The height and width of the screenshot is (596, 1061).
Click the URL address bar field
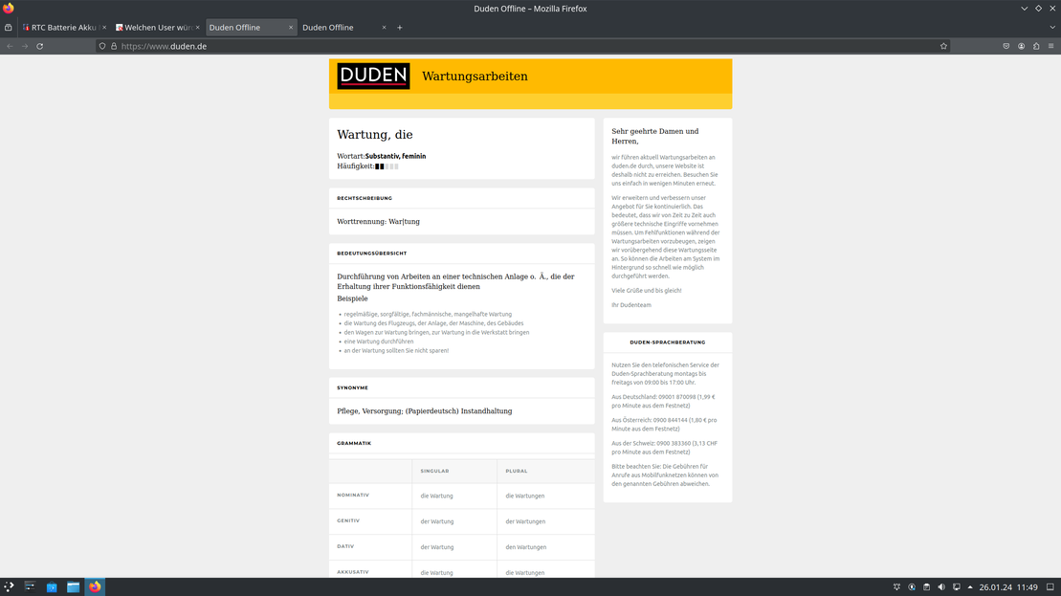[x=517, y=46]
